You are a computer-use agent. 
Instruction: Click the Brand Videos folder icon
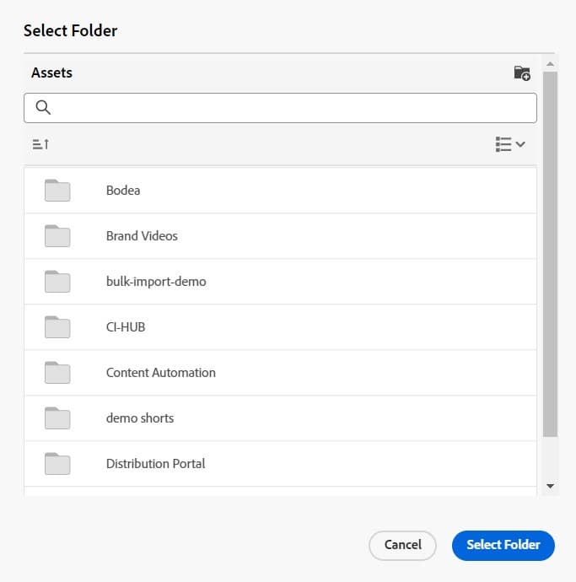point(57,236)
